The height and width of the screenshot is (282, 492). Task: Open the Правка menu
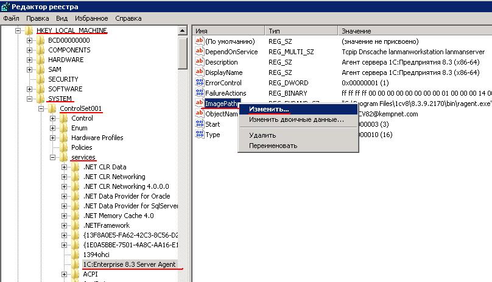[x=37, y=18]
